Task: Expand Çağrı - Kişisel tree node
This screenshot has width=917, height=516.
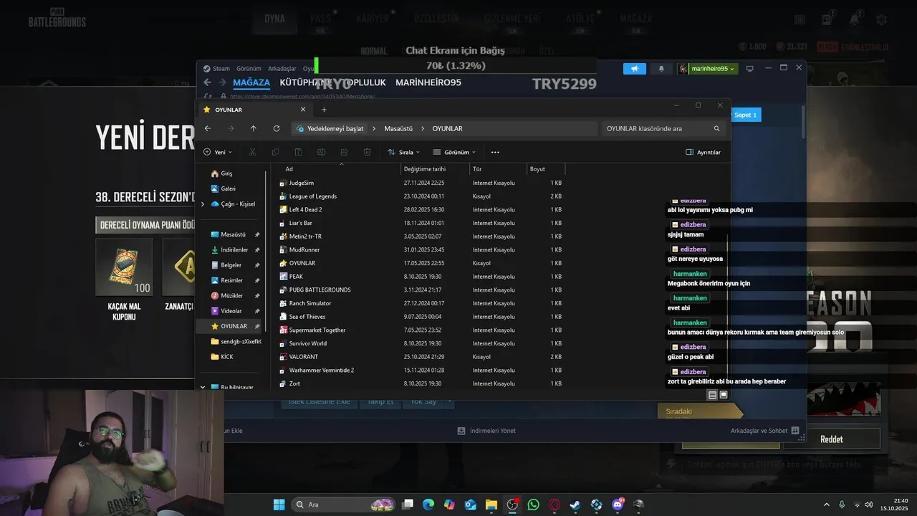Action: point(203,204)
